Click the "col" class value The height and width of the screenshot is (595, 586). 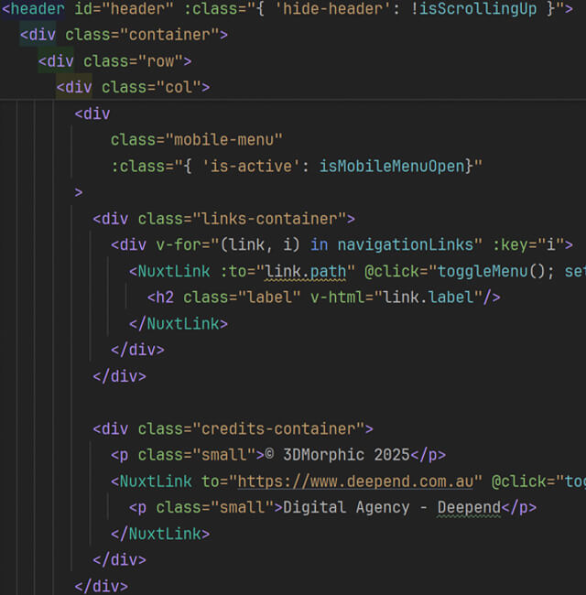pos(179,87)
